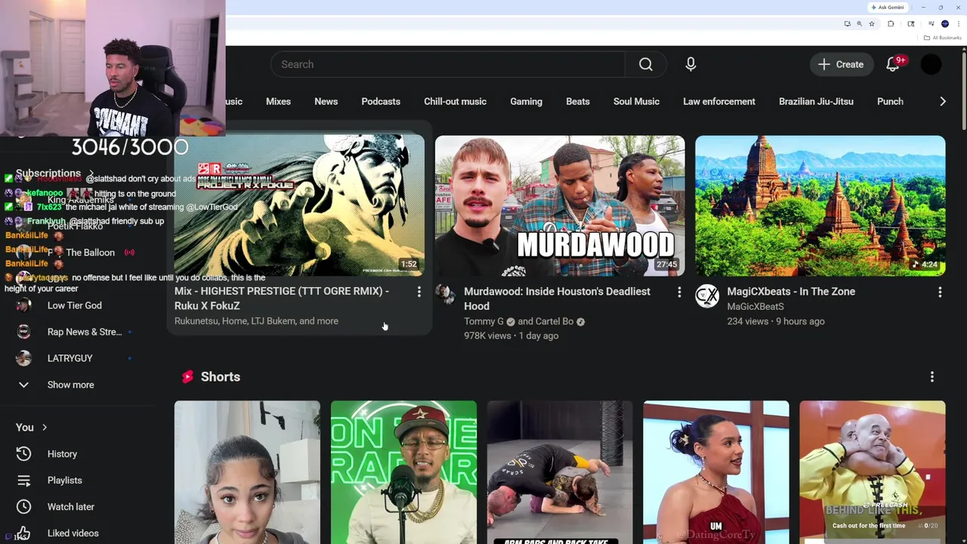The width and height of the screenshot is (967, 544).
Task: Open the browser side panel search icon
Action: [911, 23]
